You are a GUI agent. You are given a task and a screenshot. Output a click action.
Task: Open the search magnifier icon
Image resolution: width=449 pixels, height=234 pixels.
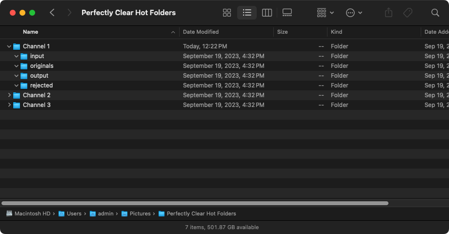435,13
